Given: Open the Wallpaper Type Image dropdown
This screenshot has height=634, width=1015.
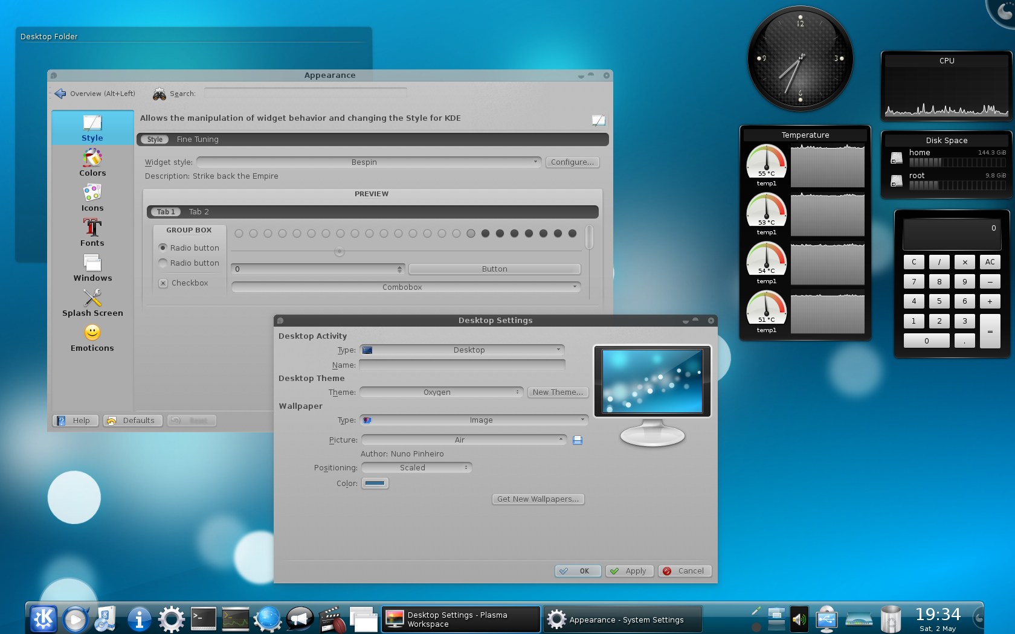Looking at the screenshot, I should [x=474, y=420].
